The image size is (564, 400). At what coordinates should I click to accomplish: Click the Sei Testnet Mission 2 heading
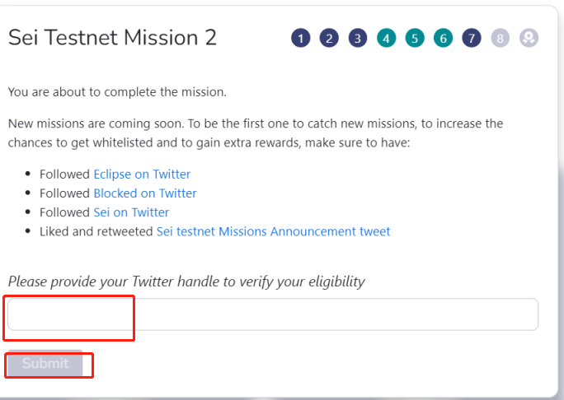coord(112,37)
